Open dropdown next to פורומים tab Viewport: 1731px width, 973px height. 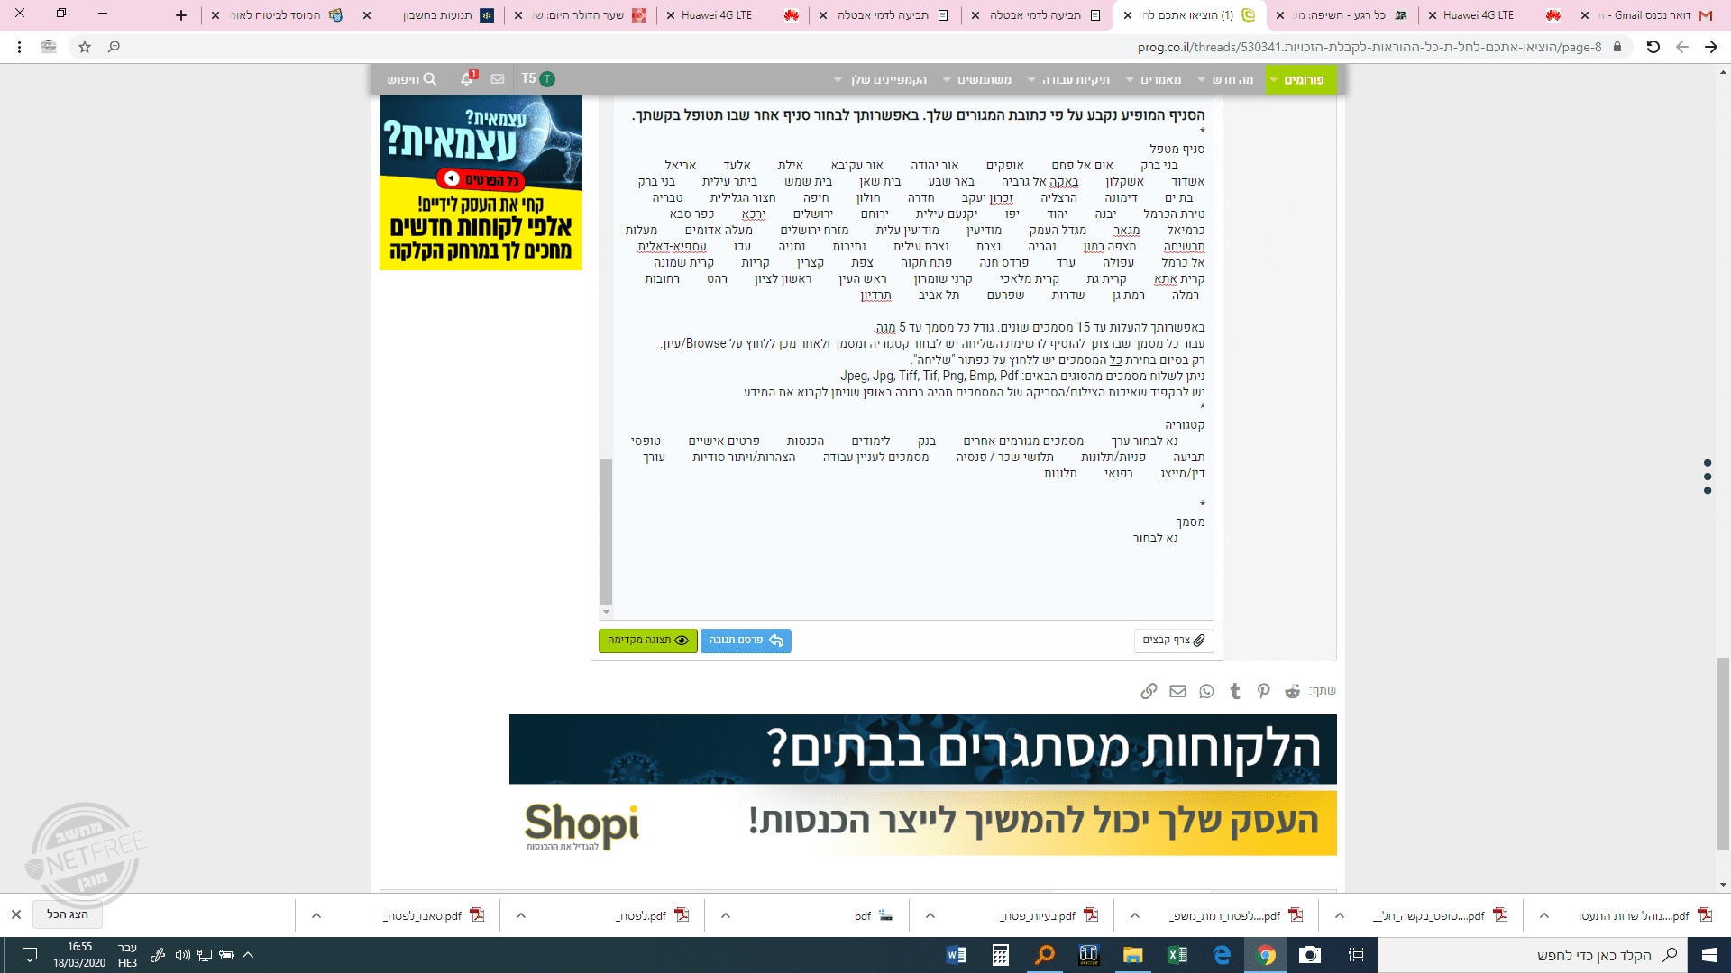tap(1273, 80)
